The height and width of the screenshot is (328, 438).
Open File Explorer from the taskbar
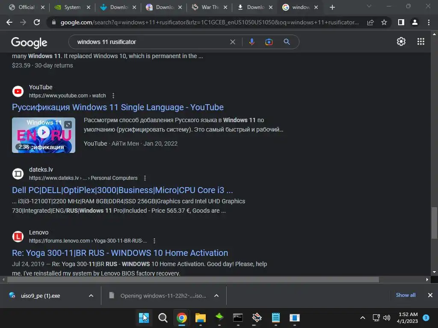click(200, 318)
